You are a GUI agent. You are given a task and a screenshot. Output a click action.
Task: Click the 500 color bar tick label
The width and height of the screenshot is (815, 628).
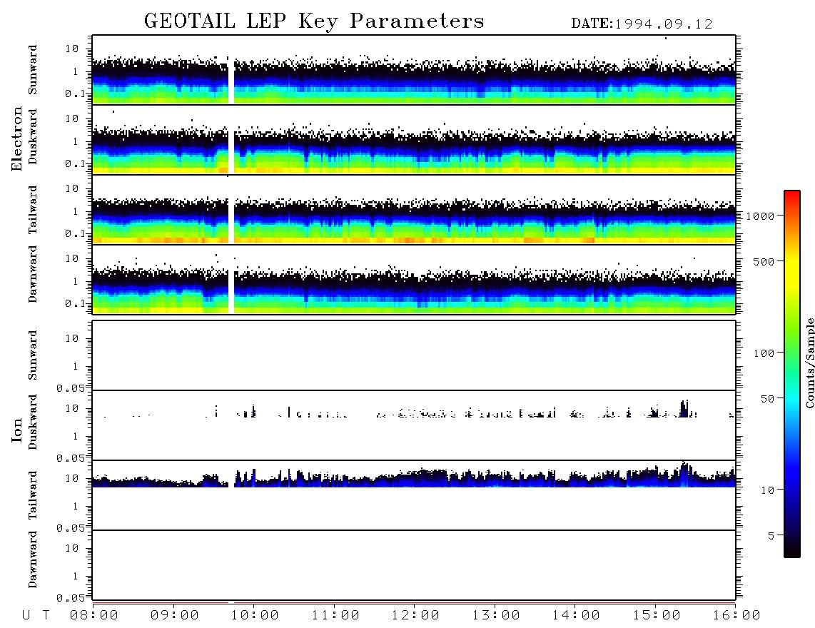764,261
